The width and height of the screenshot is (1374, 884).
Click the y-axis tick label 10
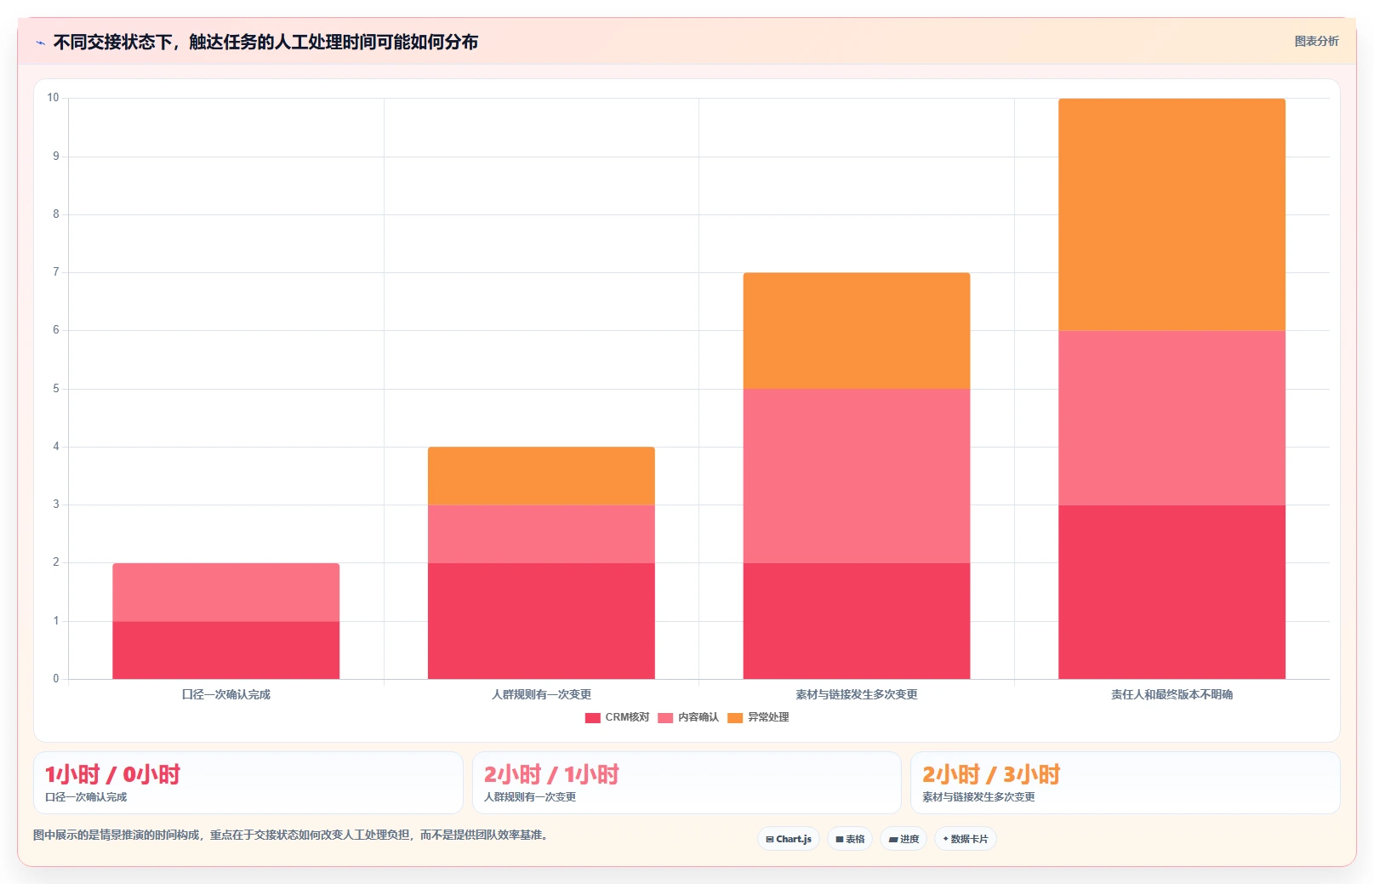coord(53,98)
